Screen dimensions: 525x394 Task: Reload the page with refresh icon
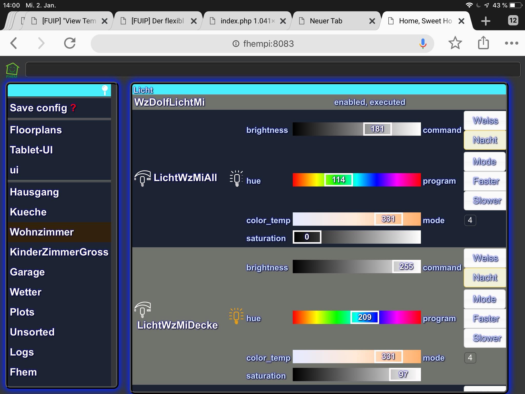point(70,43)
